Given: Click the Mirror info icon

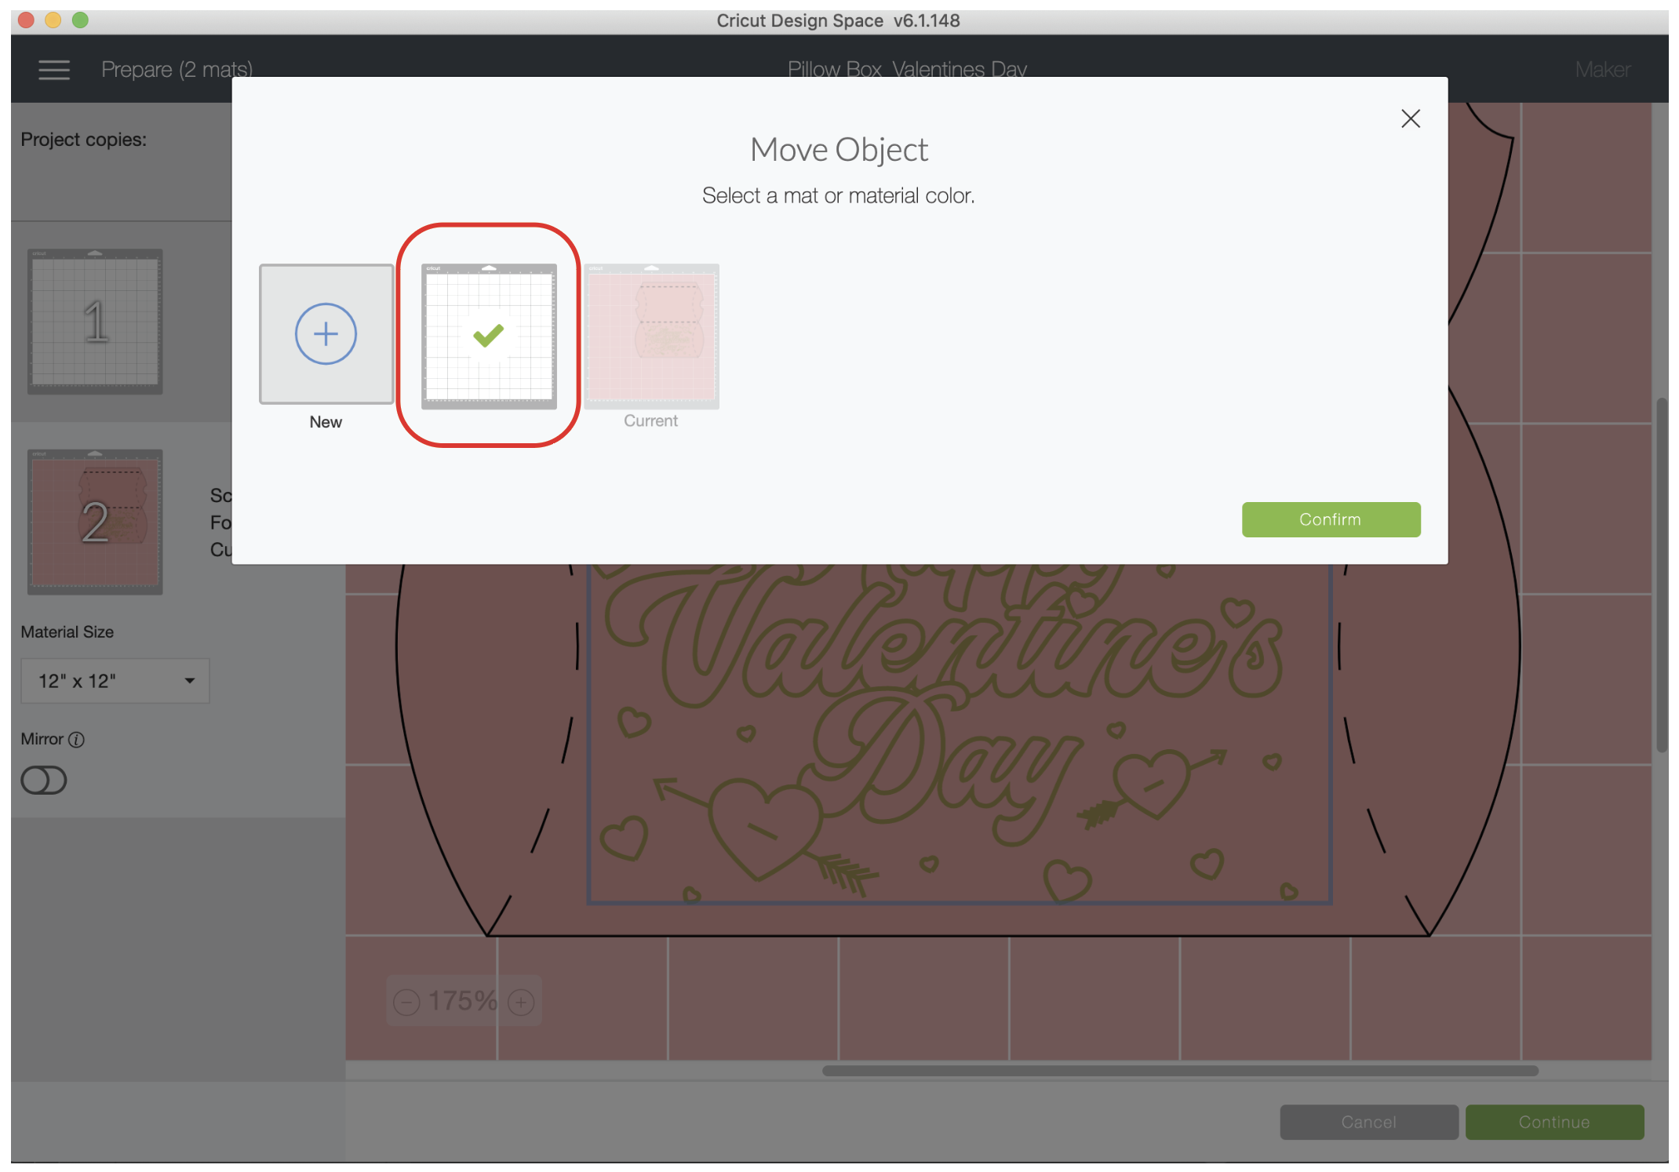Looking at the screenshot, I should pos(76,740).
